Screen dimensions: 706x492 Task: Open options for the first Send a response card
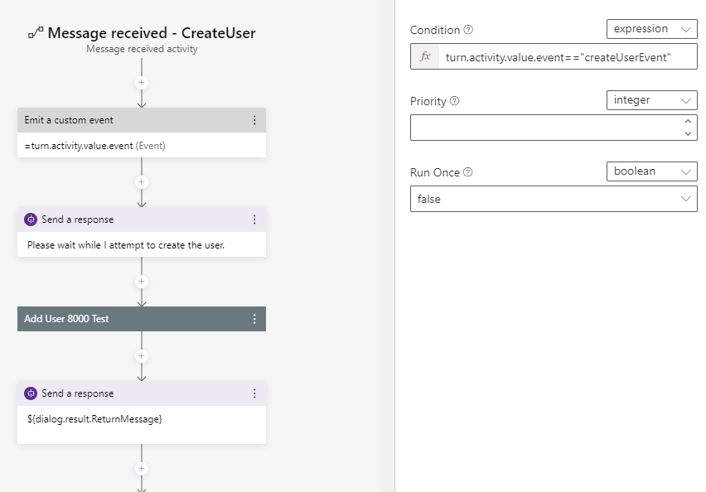tap(254, 219)
